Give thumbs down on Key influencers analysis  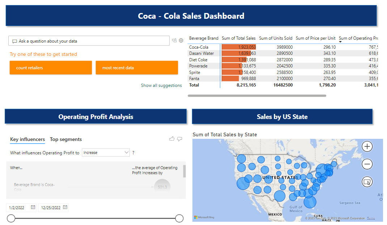click(180, 139)
